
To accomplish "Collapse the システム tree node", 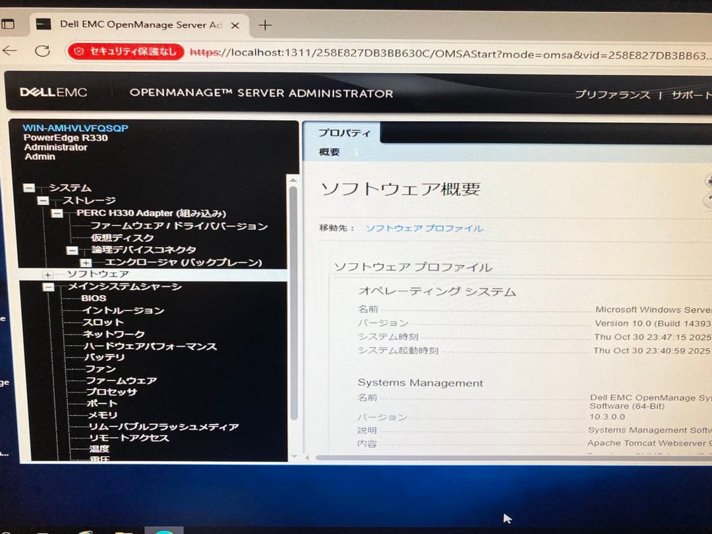I will click(28, 188).
